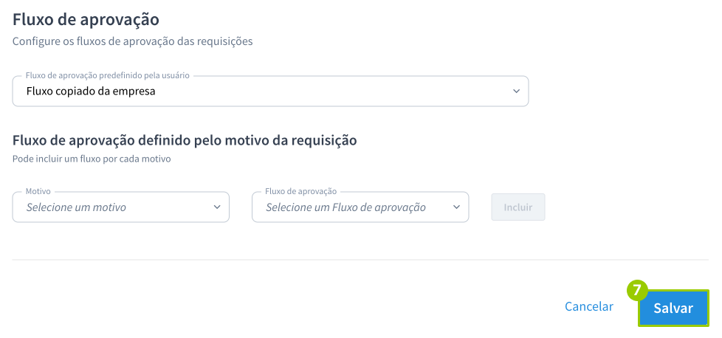Click the small "Motivo" field label

(x=38, y=191)
